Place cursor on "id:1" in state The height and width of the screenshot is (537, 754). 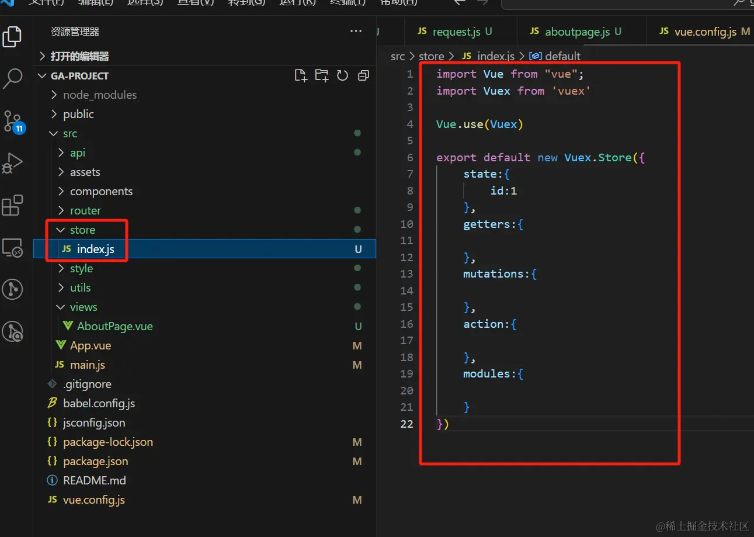pos(504,190)
